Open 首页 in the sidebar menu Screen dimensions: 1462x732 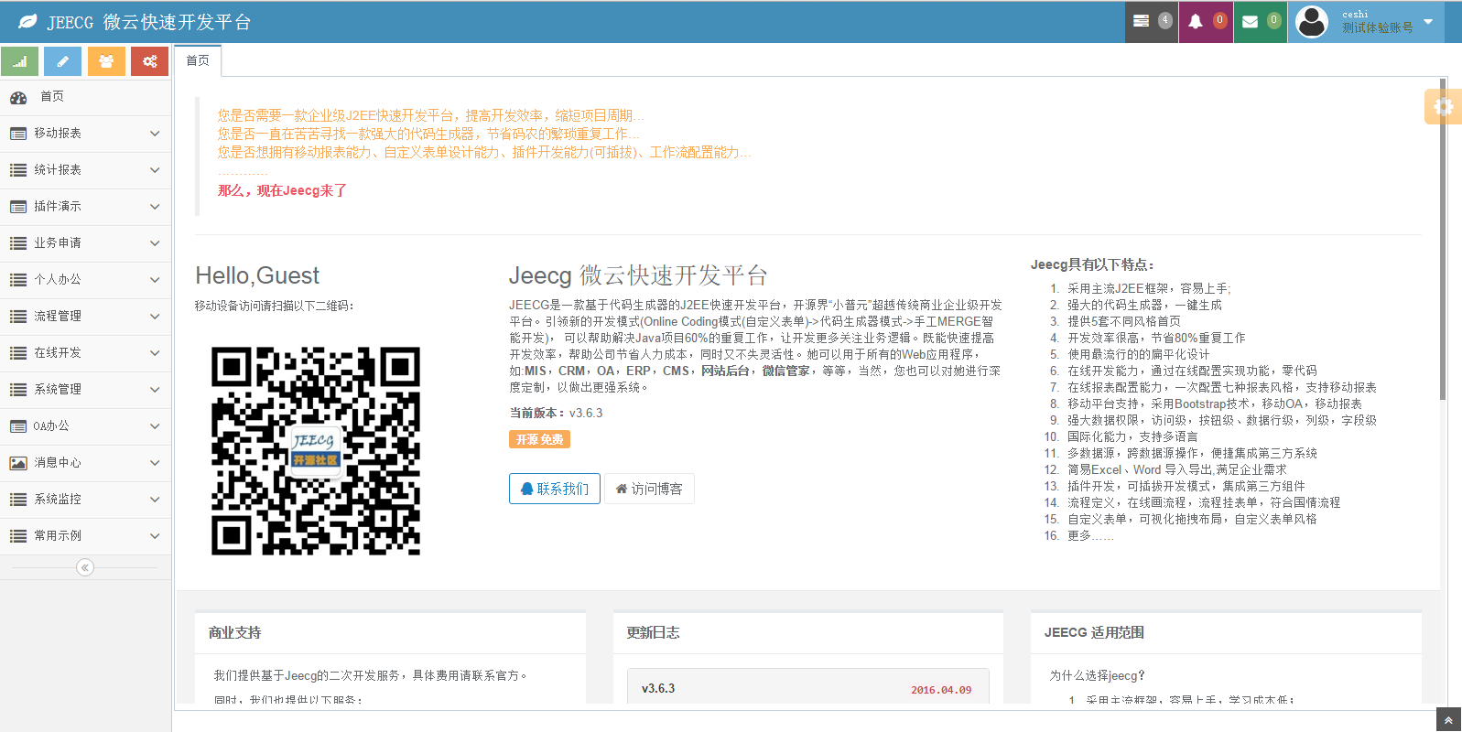pos(85,97)
